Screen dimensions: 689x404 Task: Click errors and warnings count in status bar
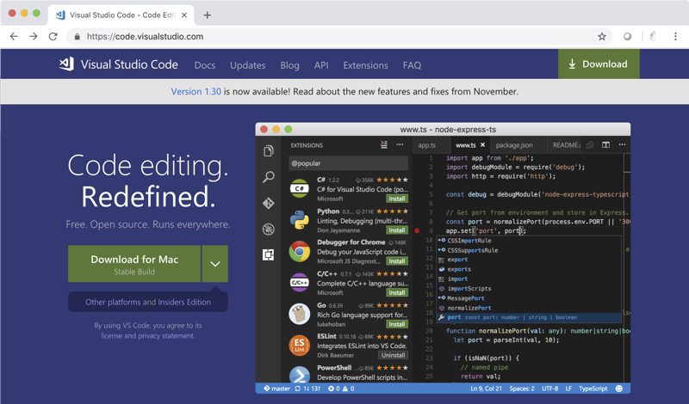(341, 389)
